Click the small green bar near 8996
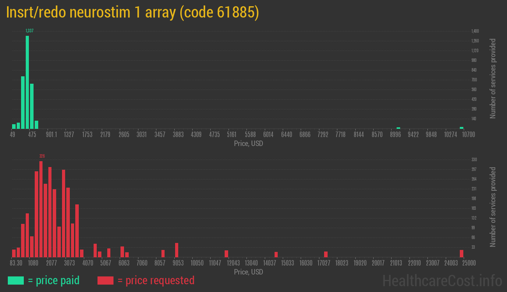The width and height of the screenshot is (507, 292). 398,128
